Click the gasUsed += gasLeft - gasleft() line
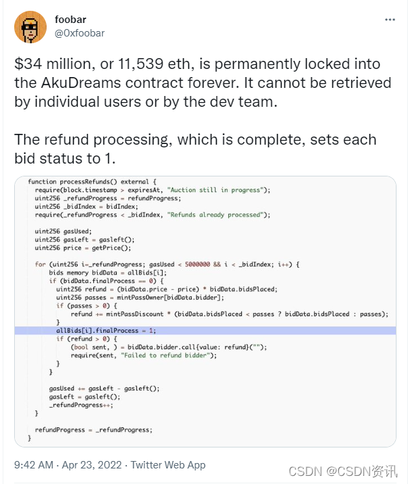 click(104, 388)
